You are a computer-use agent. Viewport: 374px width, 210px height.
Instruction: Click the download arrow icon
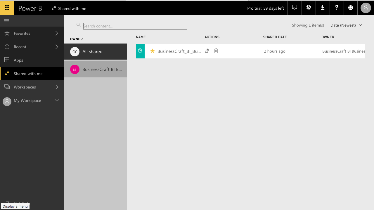pos(323,8)
